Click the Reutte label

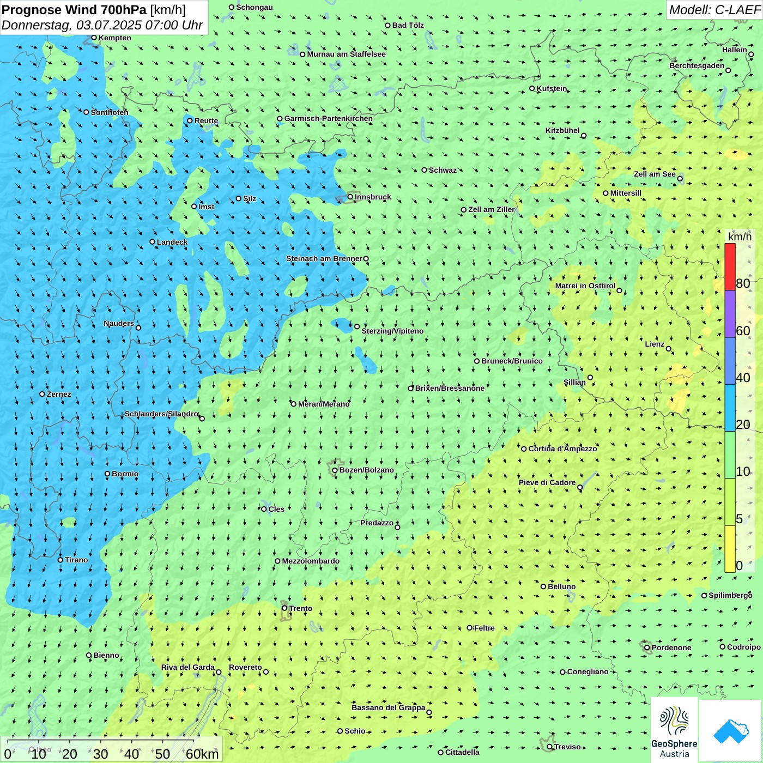coord(206,120)
